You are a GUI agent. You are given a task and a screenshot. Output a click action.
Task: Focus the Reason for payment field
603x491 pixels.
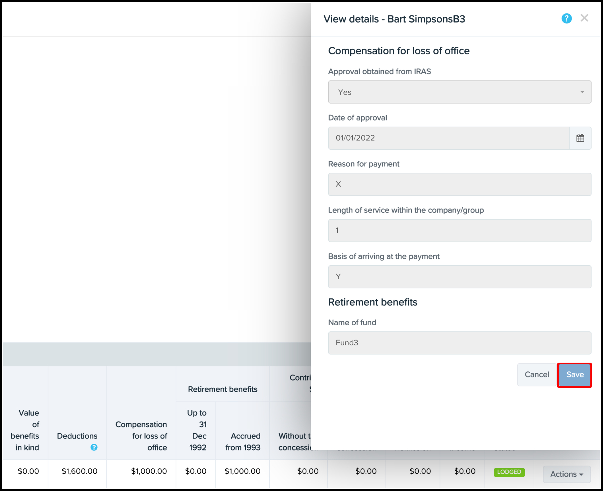[459, 184]
